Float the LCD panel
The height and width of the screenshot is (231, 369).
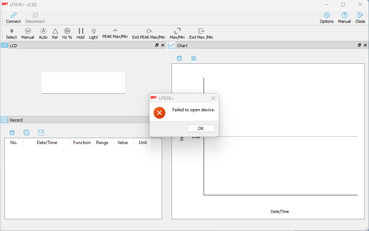[157, 45]
